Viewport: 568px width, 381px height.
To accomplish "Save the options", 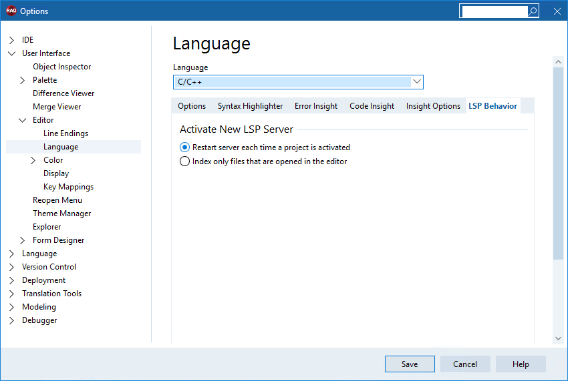I will pyautogui.click(x=410, y=364).
